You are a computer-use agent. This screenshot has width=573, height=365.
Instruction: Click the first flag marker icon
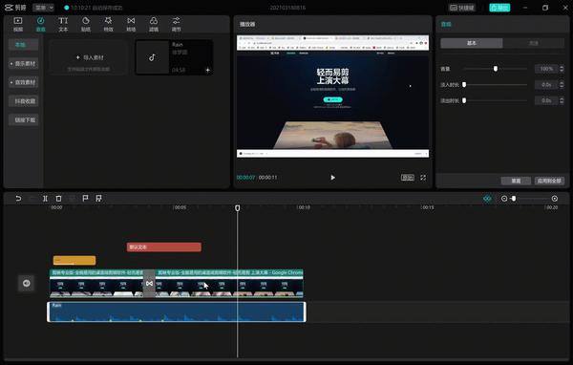point(85,198)
